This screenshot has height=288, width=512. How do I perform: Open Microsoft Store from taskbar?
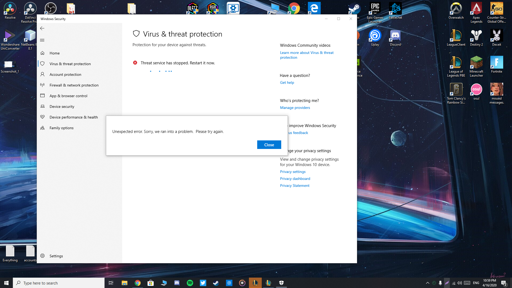click(151, 283)
